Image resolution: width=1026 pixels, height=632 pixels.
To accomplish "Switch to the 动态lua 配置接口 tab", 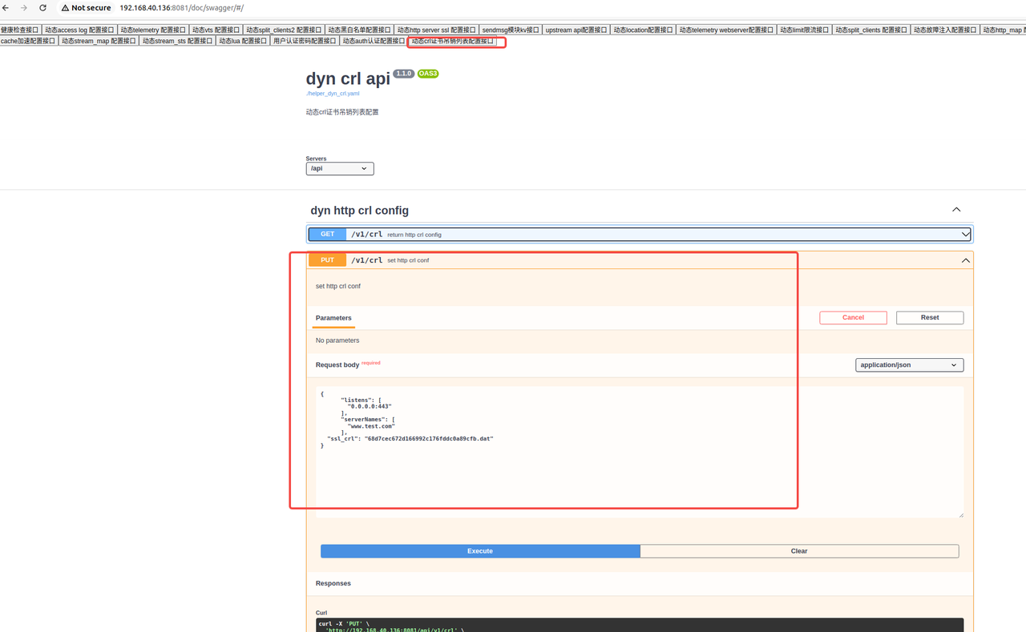I will (x=243, y=41).
